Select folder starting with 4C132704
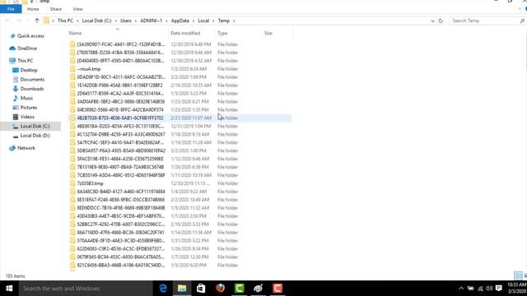This screenshot has height=296, width=527. tap(121, 134)
